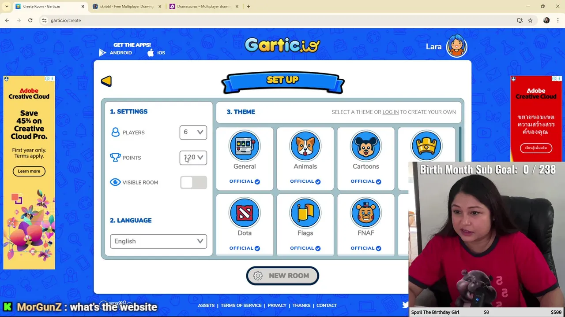Toggle the Visible Room switch
Viewport: 565px width, 317px height.
tap(193, 182)
